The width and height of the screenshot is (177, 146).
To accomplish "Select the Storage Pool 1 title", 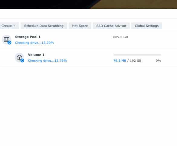I will pos(28,37).
